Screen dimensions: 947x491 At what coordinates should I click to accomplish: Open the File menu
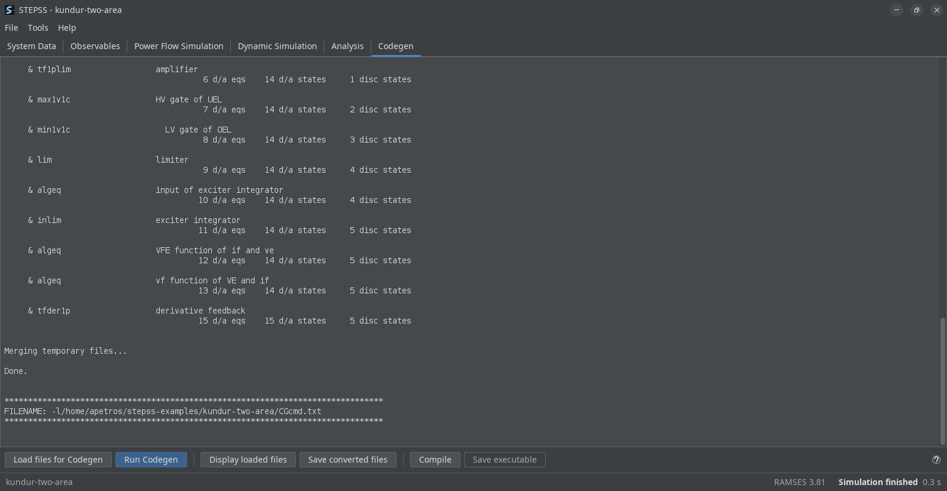[11, 28]
